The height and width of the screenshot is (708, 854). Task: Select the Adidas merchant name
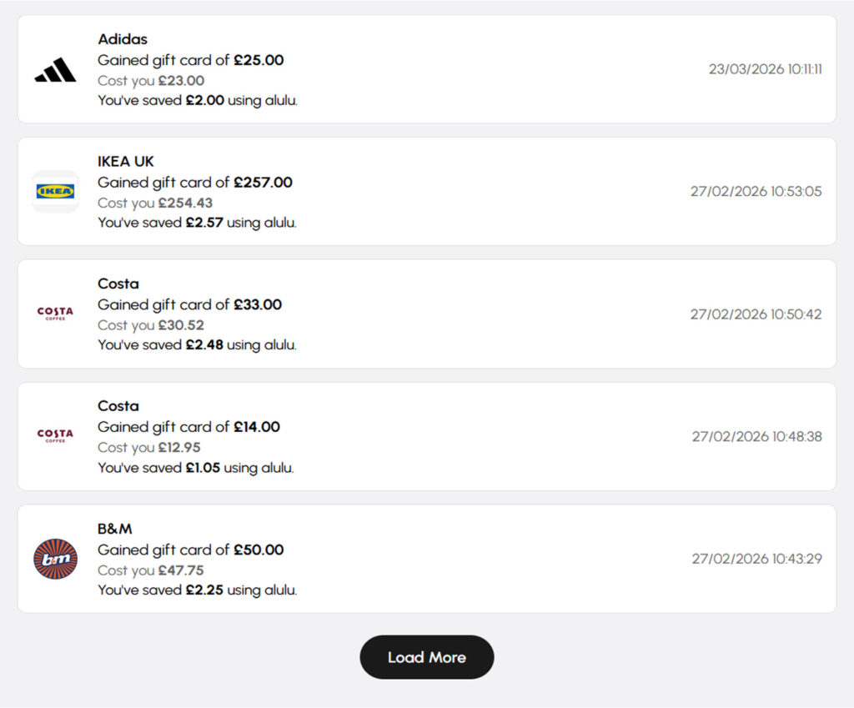pos(123,39)
